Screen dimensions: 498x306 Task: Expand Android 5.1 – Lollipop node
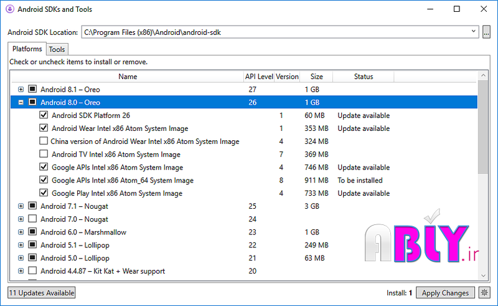(x=21, y=245)
